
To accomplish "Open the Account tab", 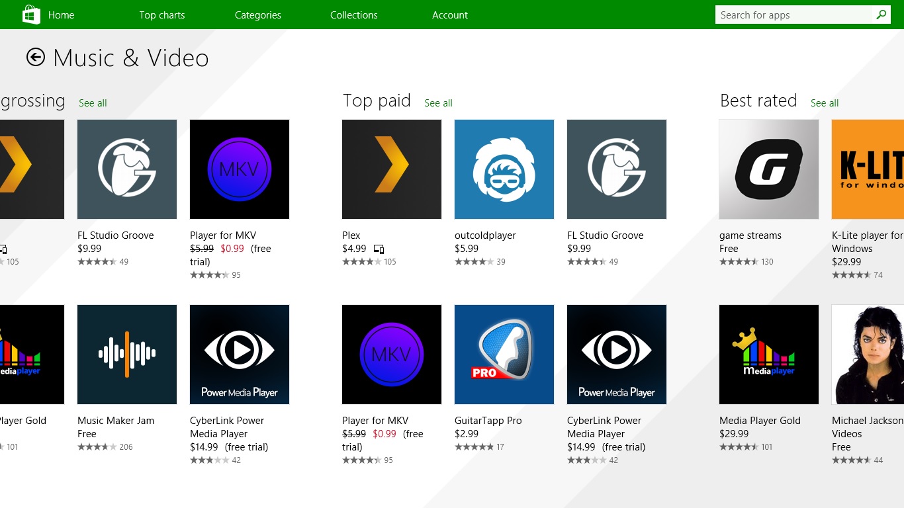I will click(450, 15).
